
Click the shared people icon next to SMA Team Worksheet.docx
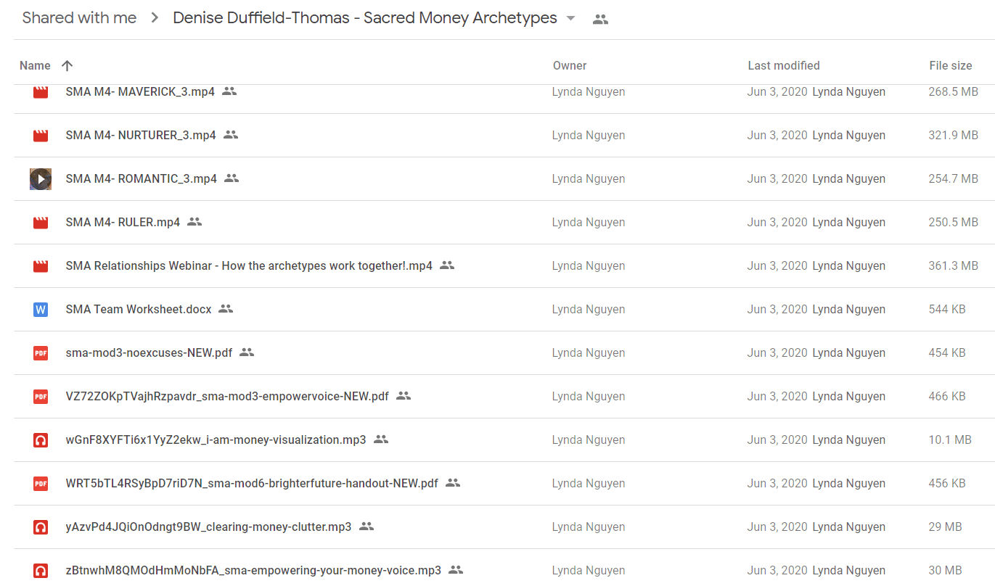[x=226, y=309]
